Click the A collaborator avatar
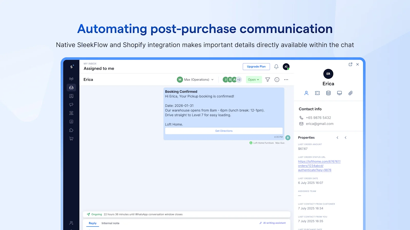Image resolution: width=410 pixels, height=230 pixels. (x=234, y=79)
